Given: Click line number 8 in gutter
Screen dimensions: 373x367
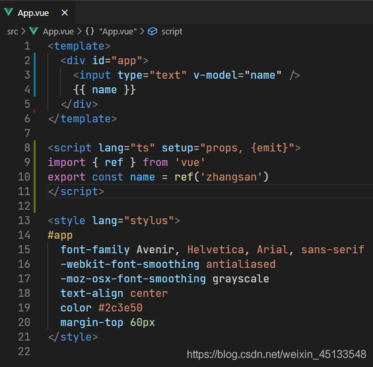Looking at the screenshot, I should (x=27, y=147).
